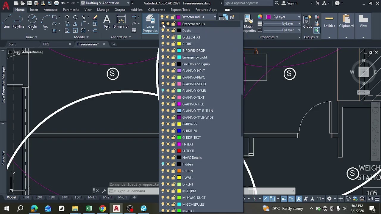Open Google Chrome from the taskbar
The image size is (381, 214).
[x=102, y=208]
